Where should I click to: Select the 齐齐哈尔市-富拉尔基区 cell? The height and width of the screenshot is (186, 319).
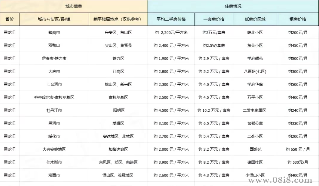click(x=54, y=97)
